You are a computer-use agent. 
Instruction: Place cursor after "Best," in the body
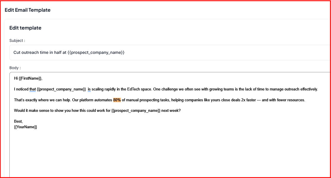pyautogui.click(x=23, y=121)
